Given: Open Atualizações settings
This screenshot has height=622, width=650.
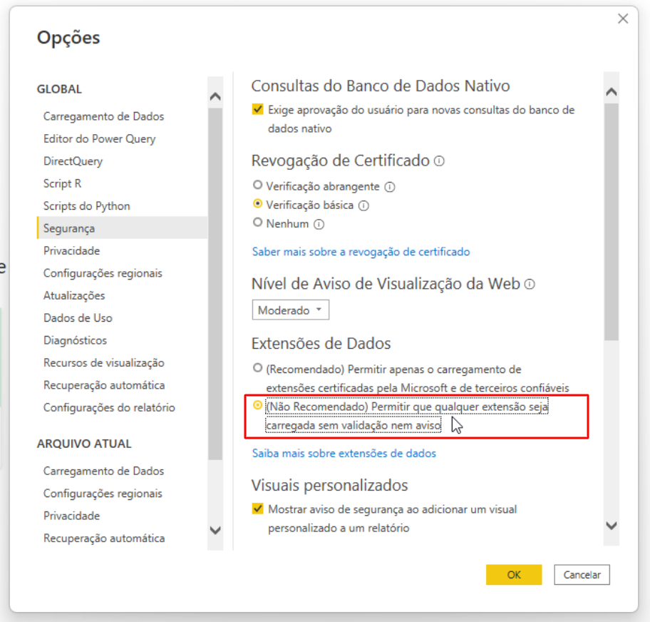Looking at the screenshot, I should coord(74,296).
